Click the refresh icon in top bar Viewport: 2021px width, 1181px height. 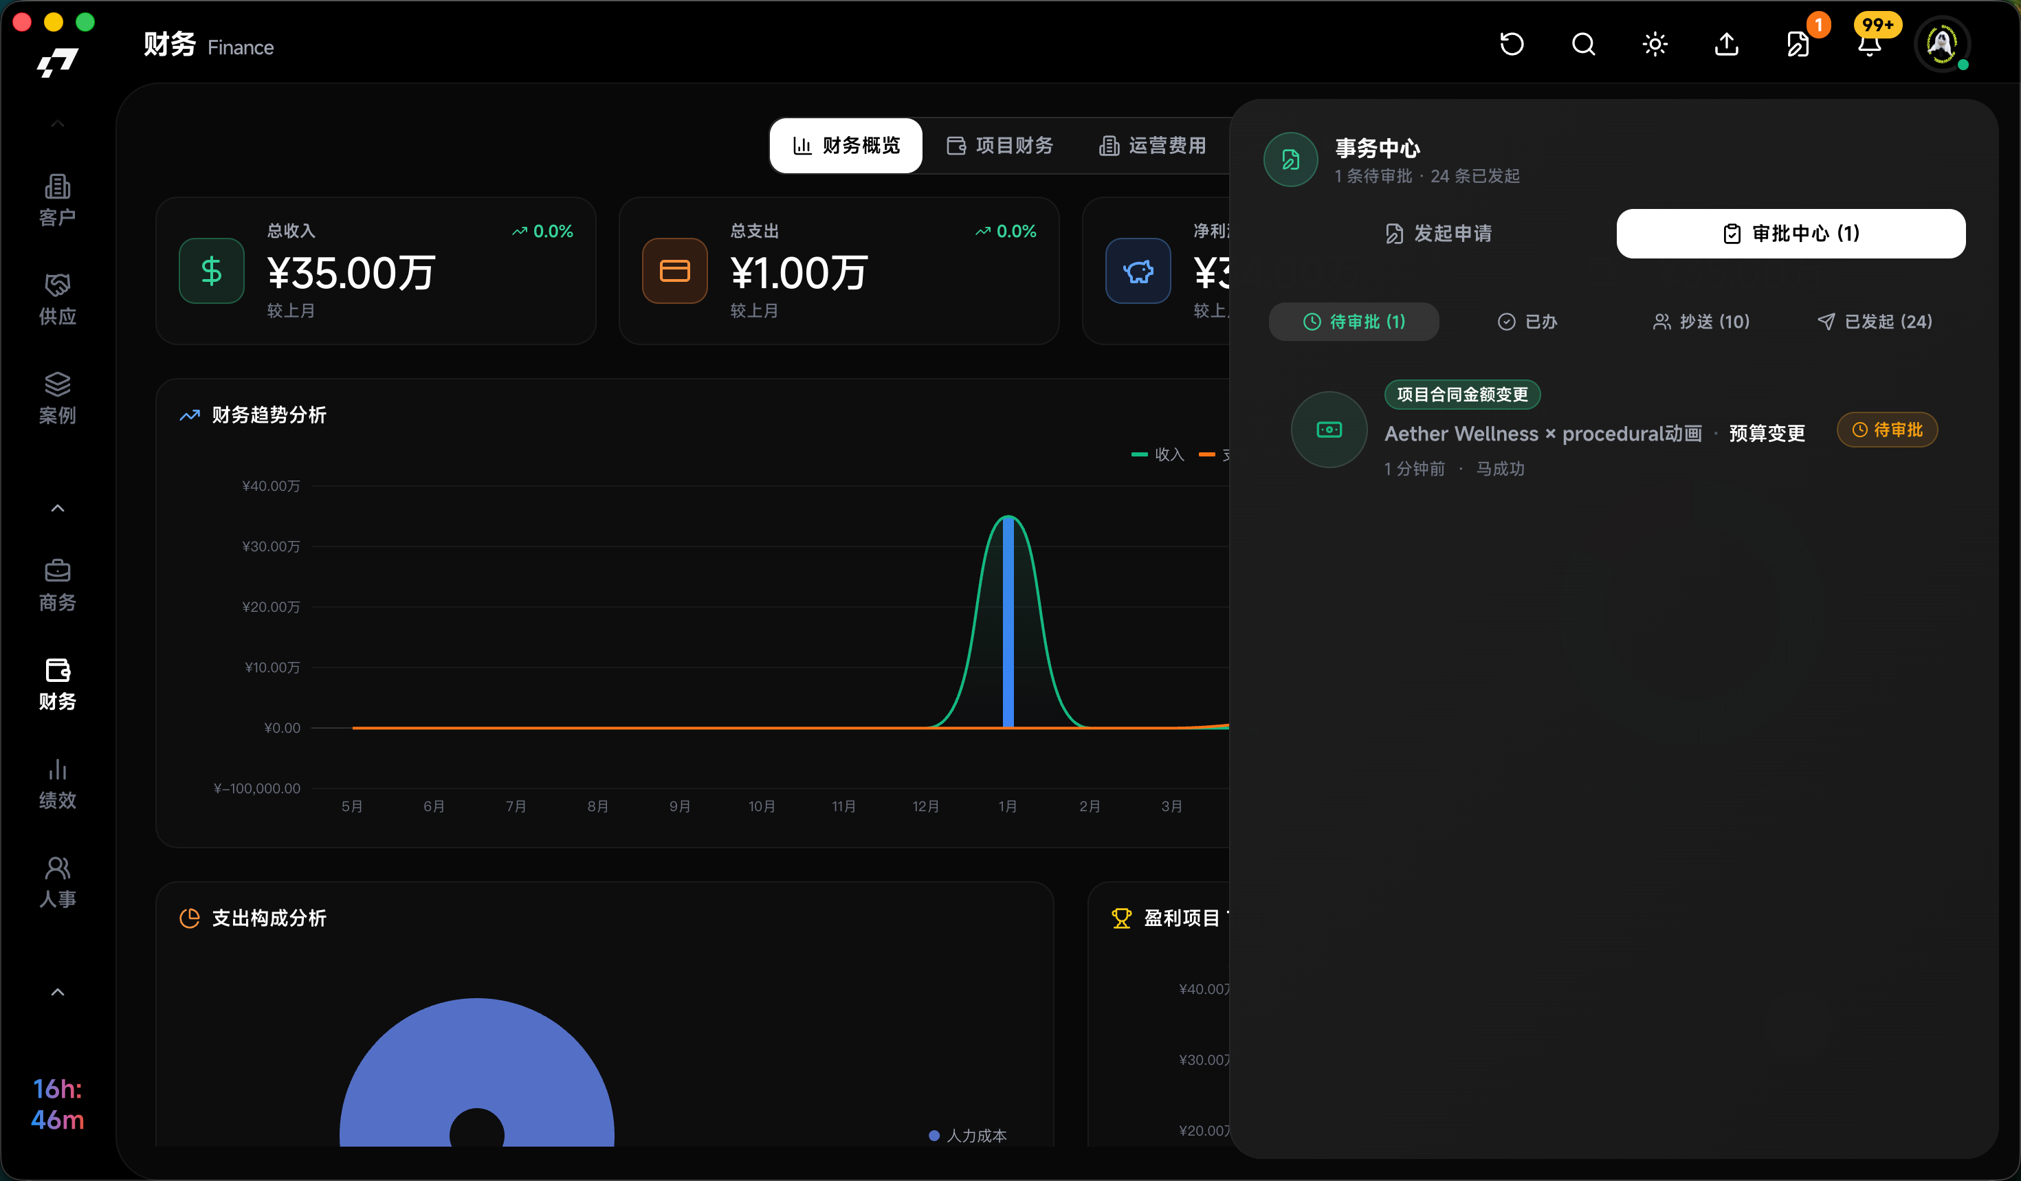pyautogui.click(x=1512, y=44)
